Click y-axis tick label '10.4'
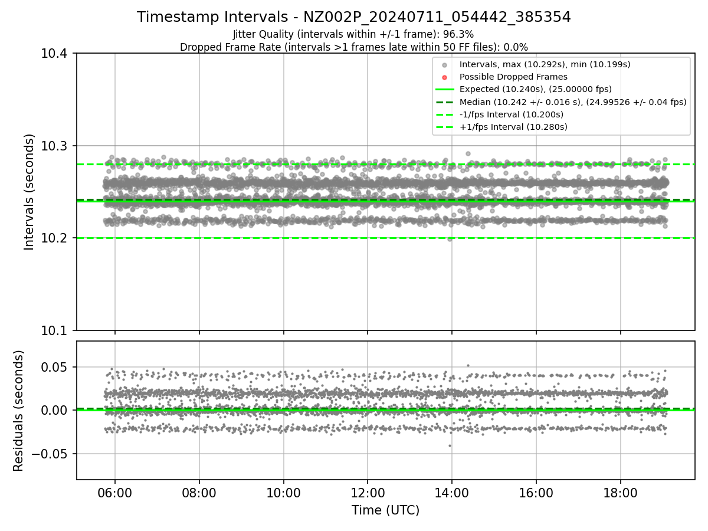 [x=55, y=54]
